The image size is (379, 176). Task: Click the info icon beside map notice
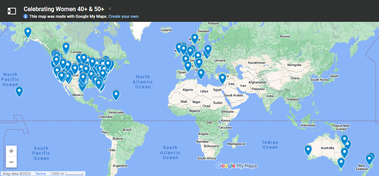[x=26, y=16]
